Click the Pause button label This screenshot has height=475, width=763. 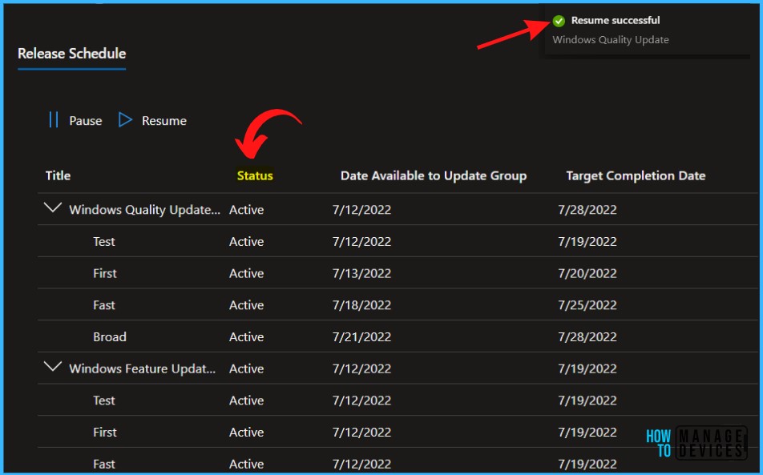(x=86, y=121)
